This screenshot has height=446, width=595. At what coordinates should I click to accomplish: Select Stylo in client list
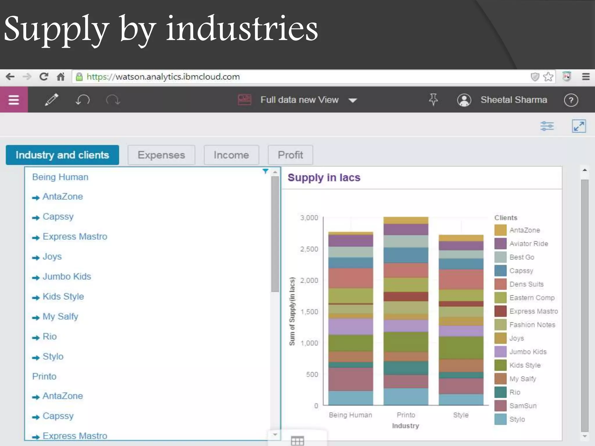(53, 357)
